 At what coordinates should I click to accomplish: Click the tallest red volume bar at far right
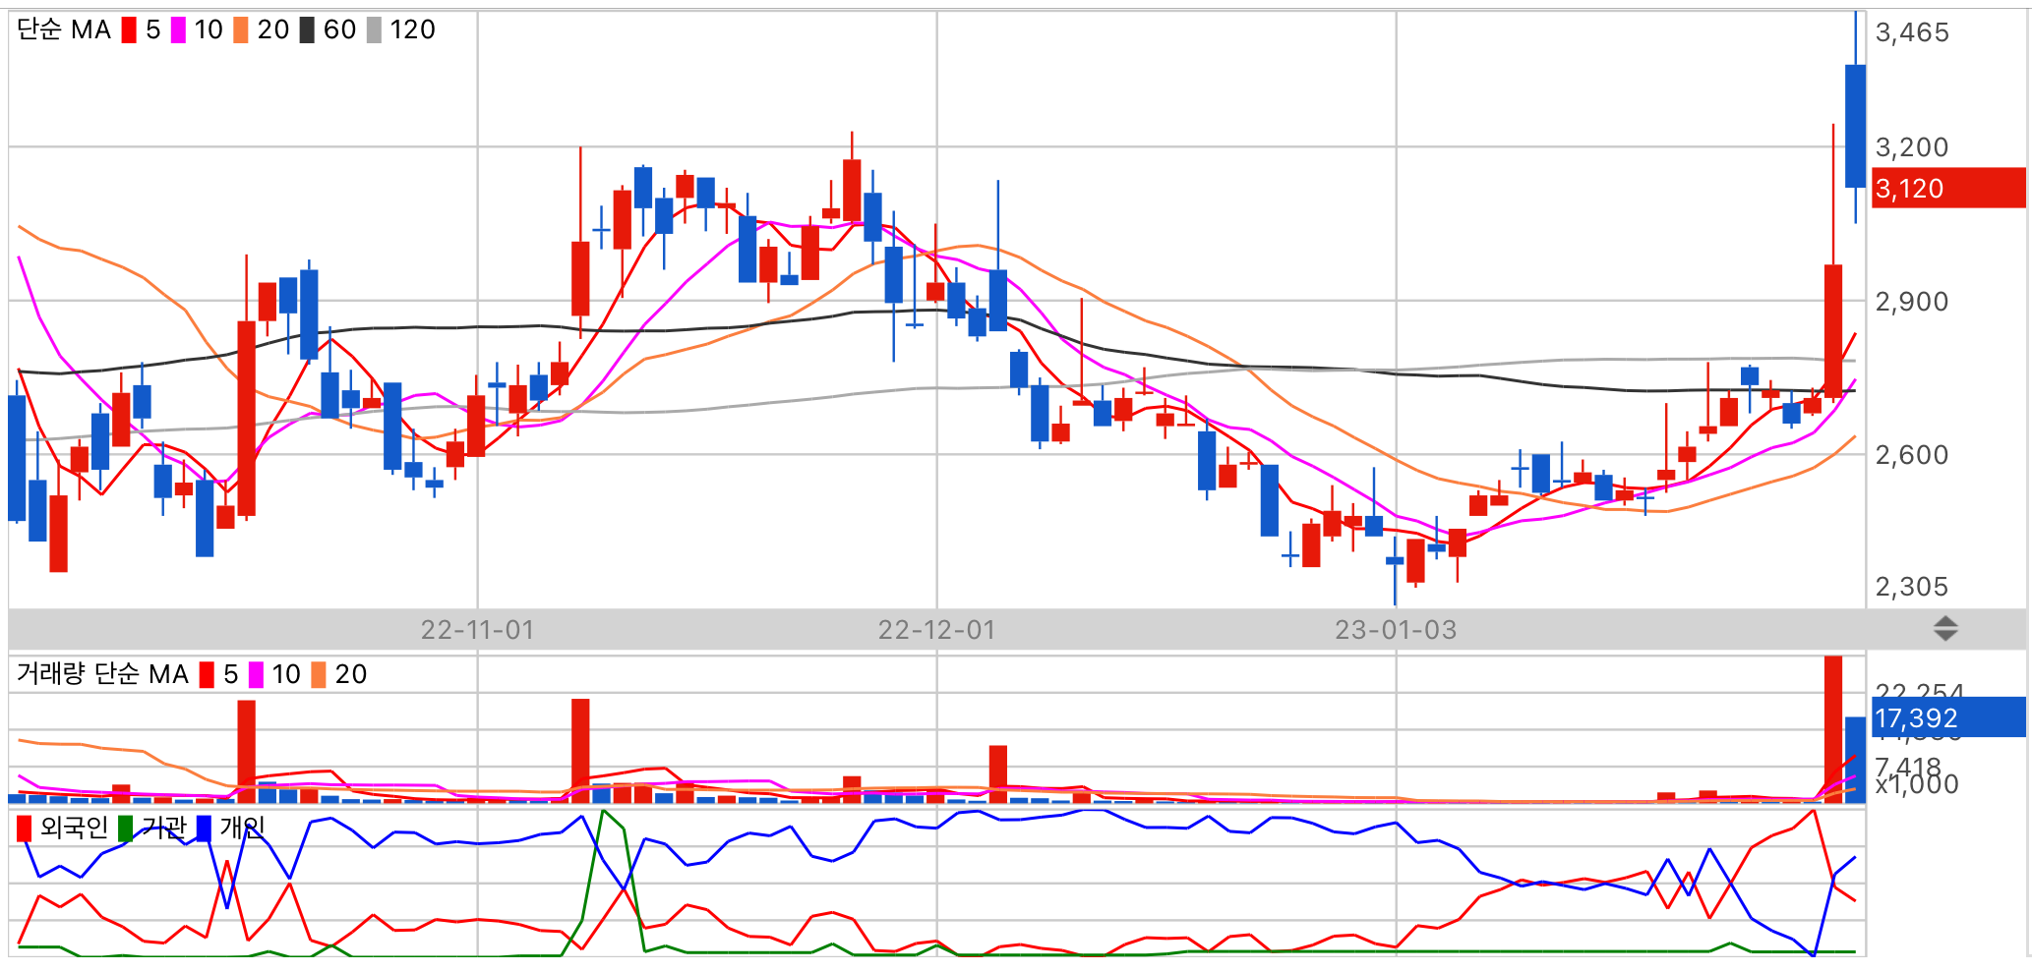tap(1833, 729)
